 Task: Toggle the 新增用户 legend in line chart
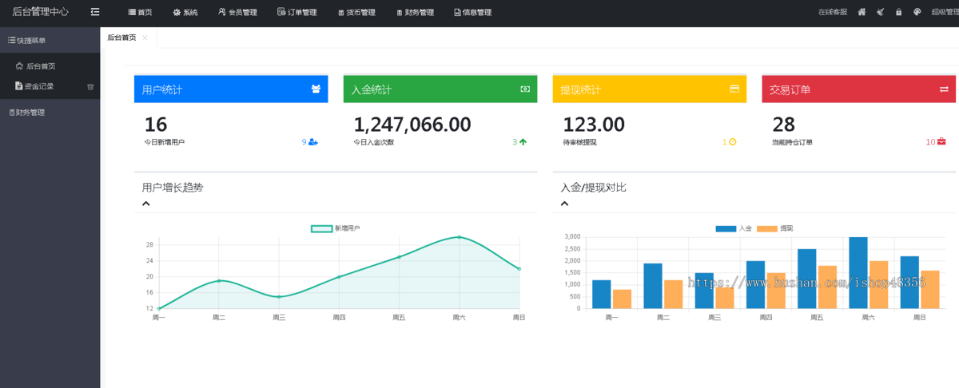335,228
